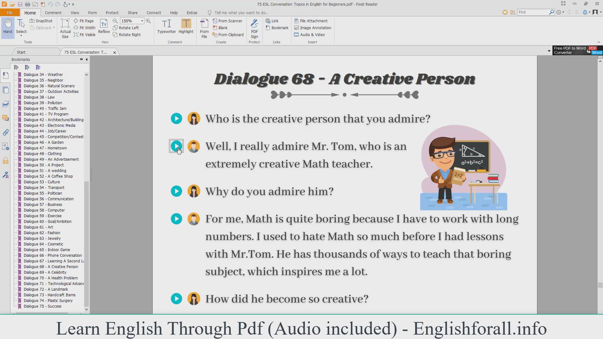Expand the Select tool dropdown arrow
Screen dimensions: 603x339
click(21, 36)
